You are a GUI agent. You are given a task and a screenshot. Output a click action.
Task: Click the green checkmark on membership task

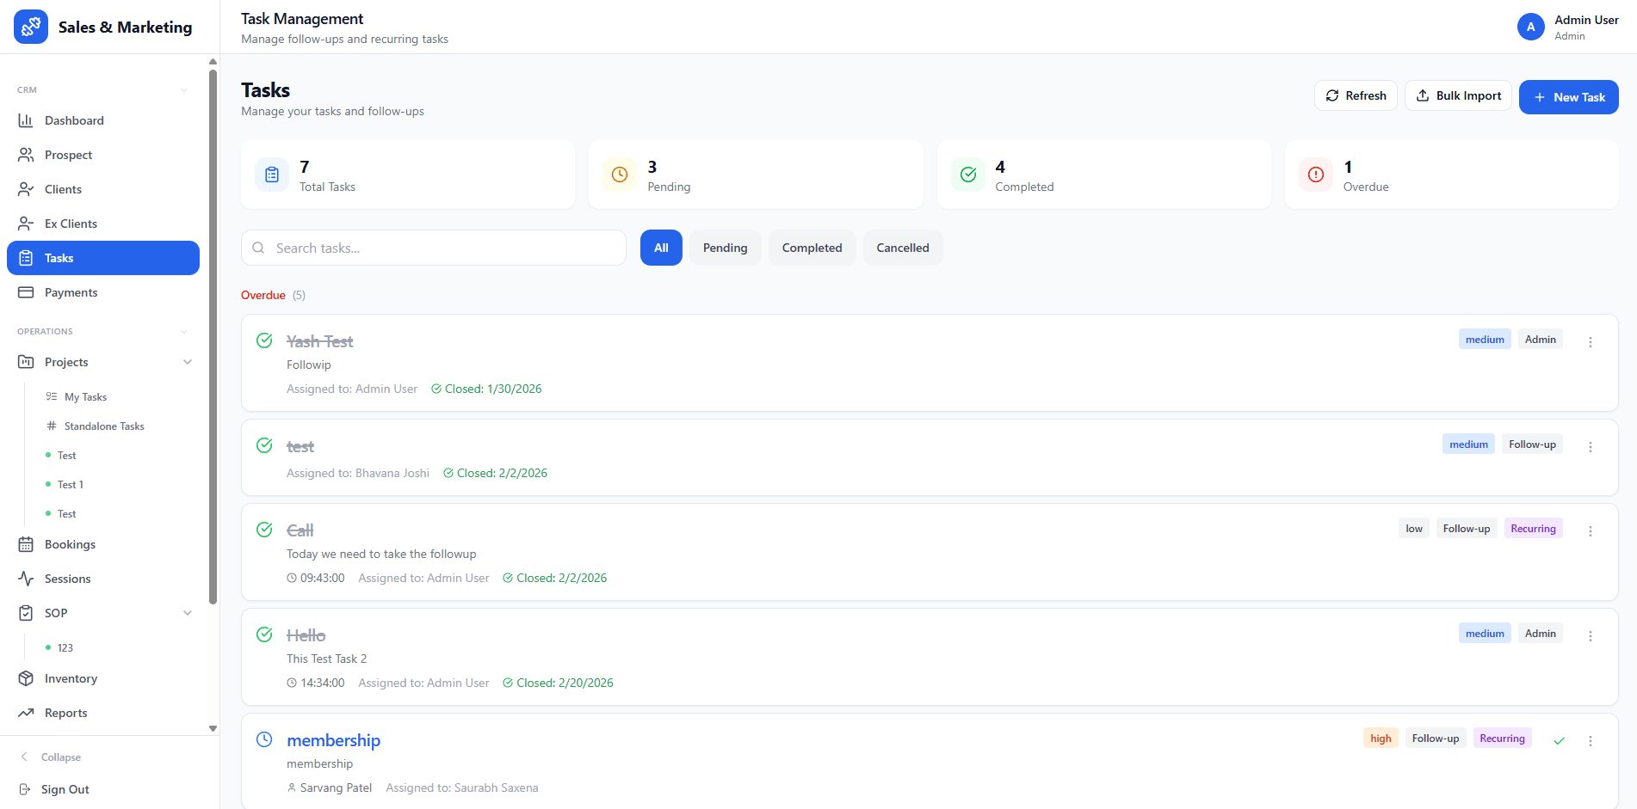[x=1559, y=740]
